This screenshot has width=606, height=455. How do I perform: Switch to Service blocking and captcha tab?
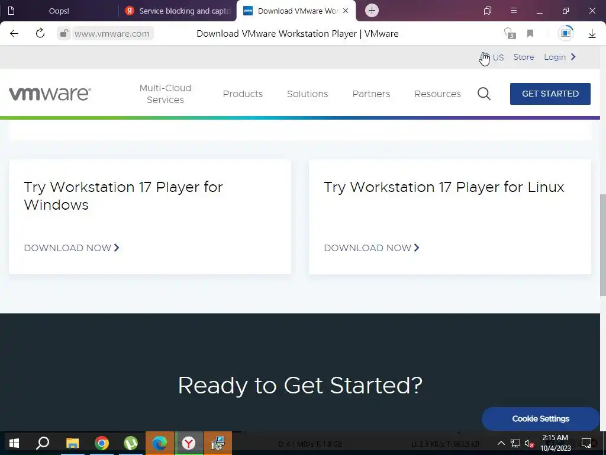click(179, 11)
